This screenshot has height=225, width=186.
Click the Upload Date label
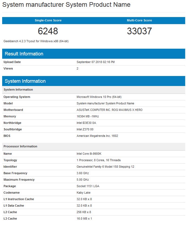tap(12, 62)
